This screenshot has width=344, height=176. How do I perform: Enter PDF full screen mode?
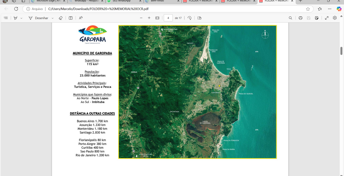(x=326, y=18)
